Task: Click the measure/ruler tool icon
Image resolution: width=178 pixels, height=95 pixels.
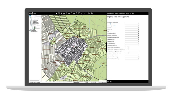Action: click(86, 13)
